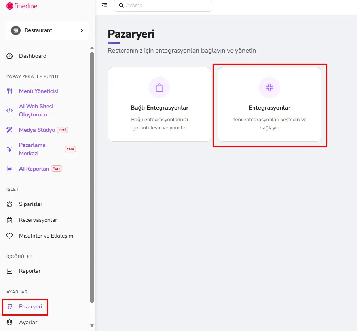Viewport: 357px width, 331px height.
Task: Click the Menü Yöneticisi fork-knife icon
Action: 9,91
